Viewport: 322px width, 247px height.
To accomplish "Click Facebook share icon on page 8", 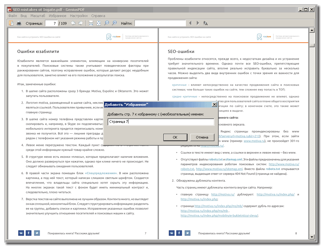I will point(179,233).
